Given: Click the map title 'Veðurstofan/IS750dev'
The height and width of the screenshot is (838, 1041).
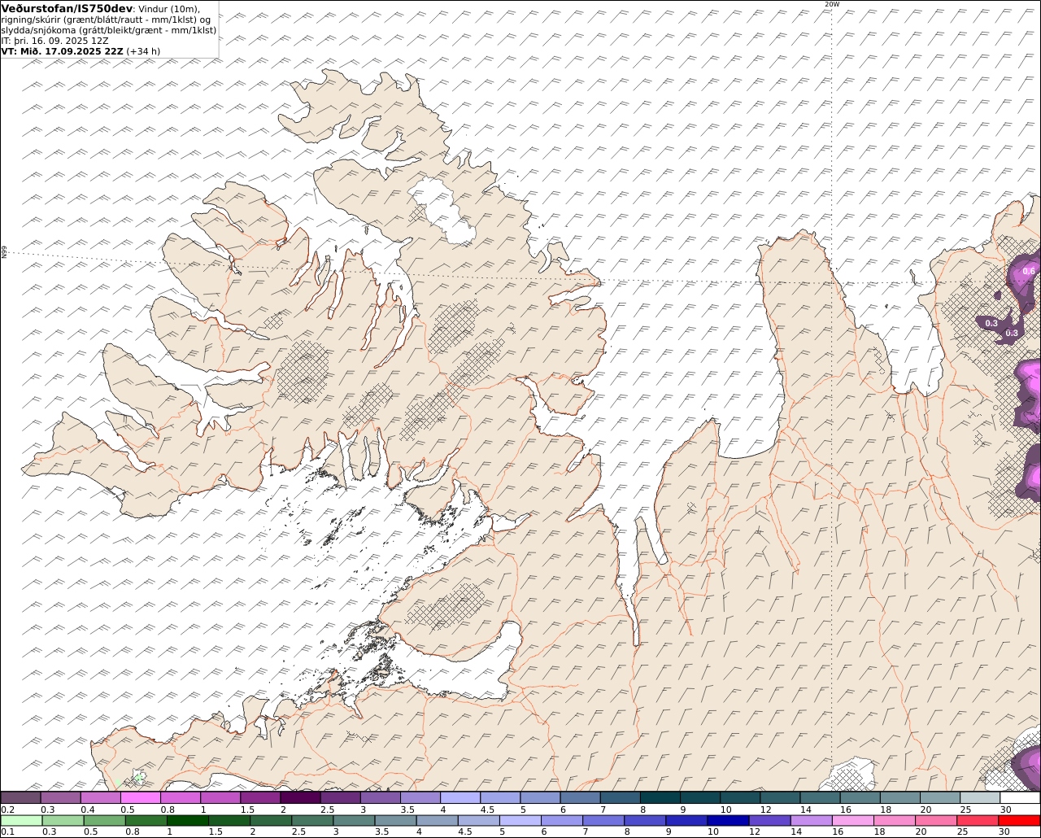Looking at the screenshot, I should coord(68,8).
